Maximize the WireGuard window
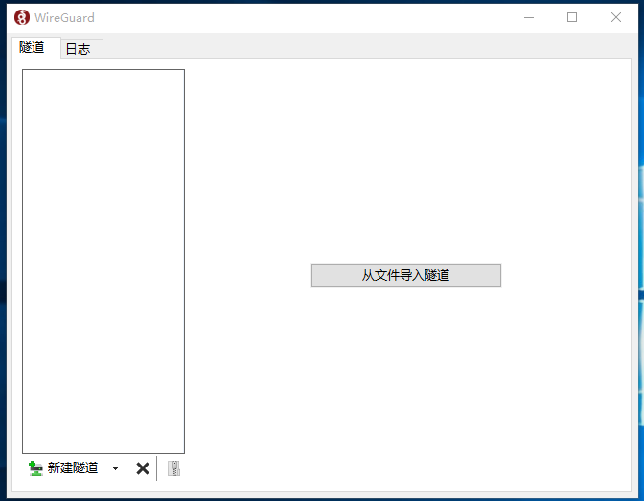The height and width of the screenshot is (501, 644). [572, 17]
